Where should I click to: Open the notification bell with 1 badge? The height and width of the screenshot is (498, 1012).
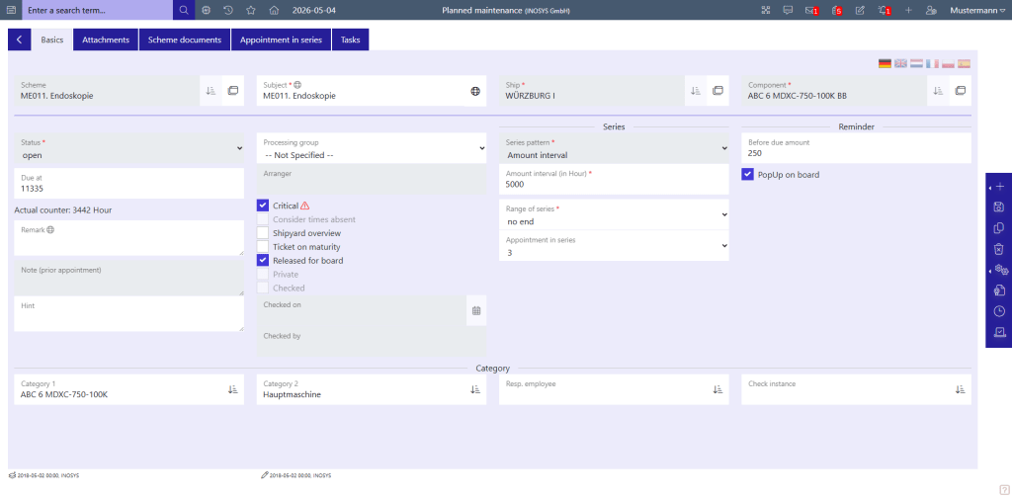885,10
